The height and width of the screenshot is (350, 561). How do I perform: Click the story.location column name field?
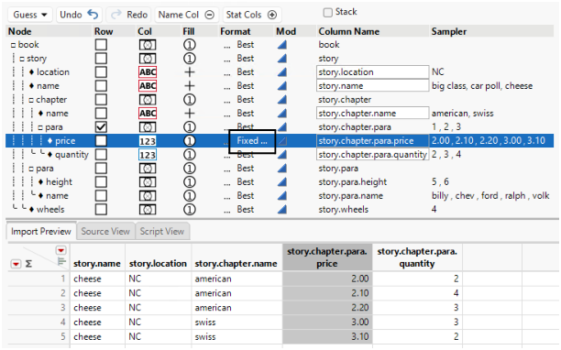[372, 72]
